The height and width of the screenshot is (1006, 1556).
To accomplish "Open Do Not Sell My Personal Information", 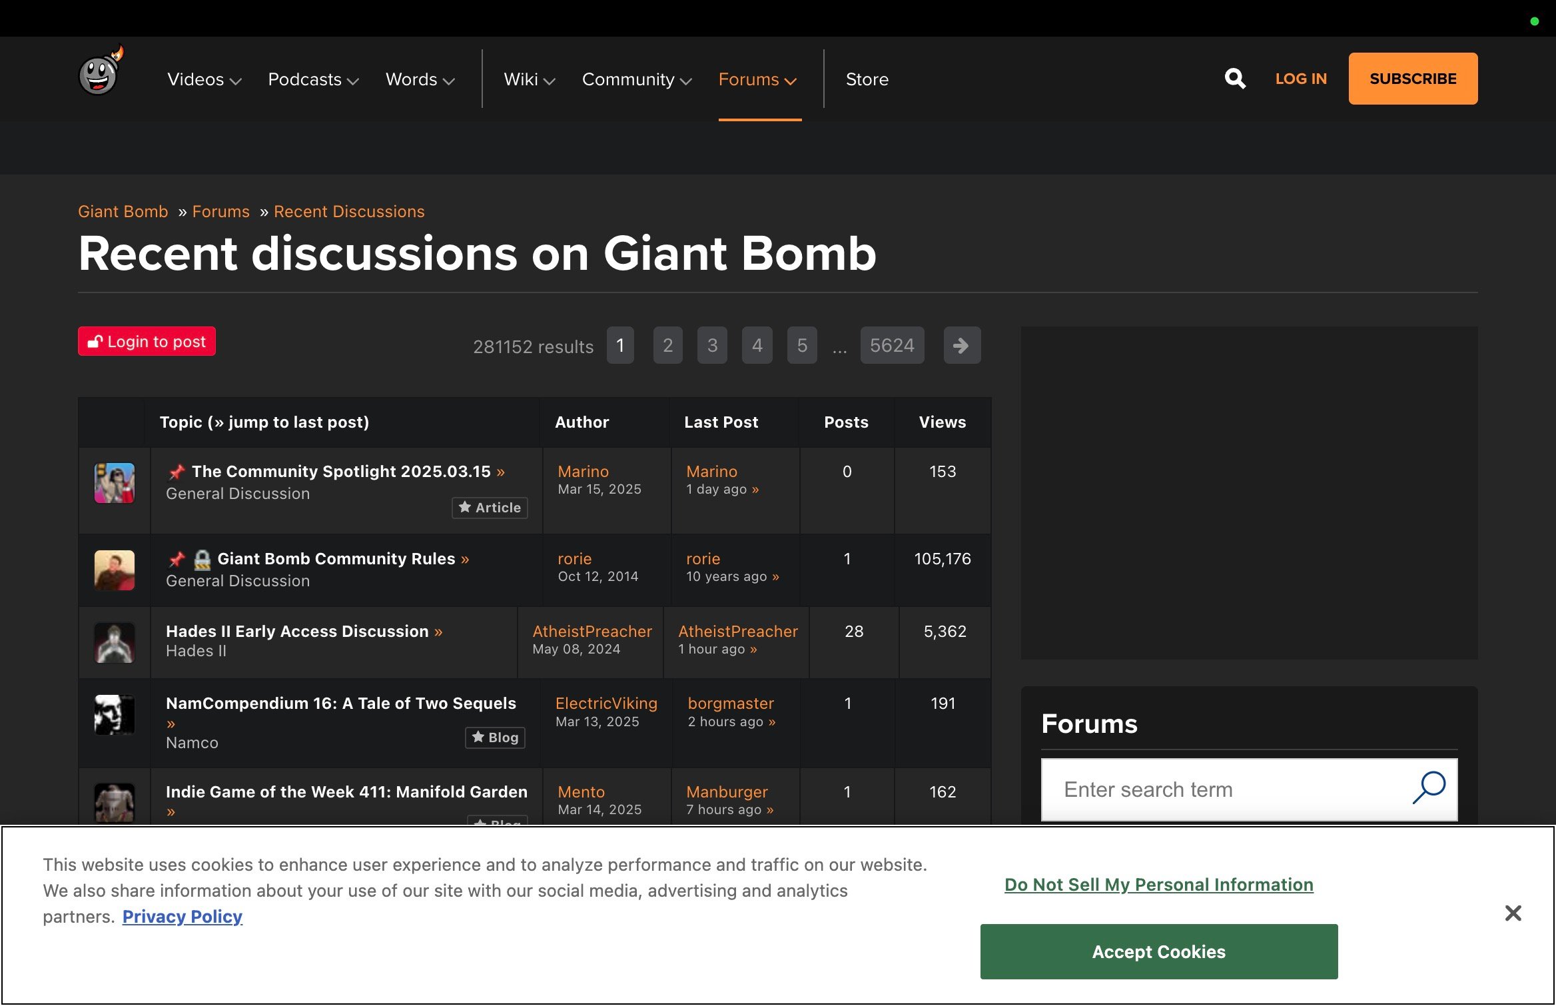I will [1158, 885].
